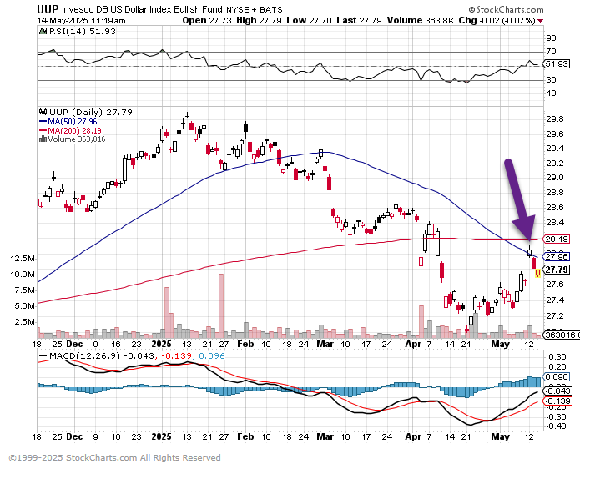Click the red -0.139 MACD signal legend value

click(x=176, y=356)
